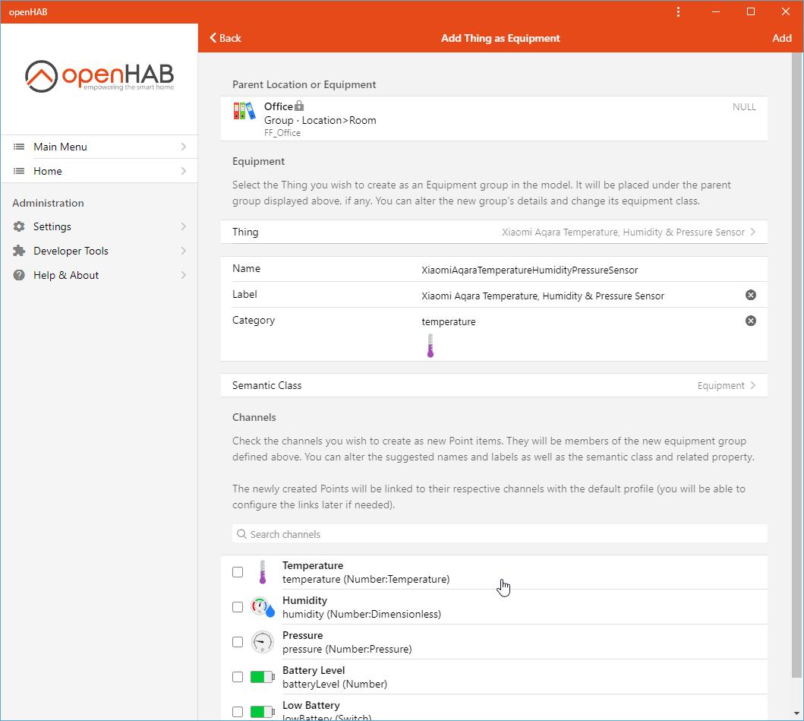
Task: Click the Low Battery channel icon
Action: (x=261, y=711)
